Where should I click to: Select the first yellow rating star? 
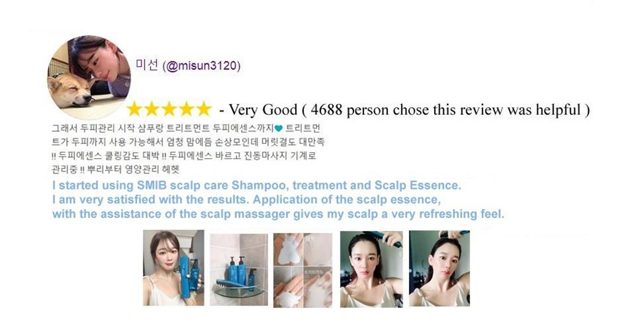136,109
